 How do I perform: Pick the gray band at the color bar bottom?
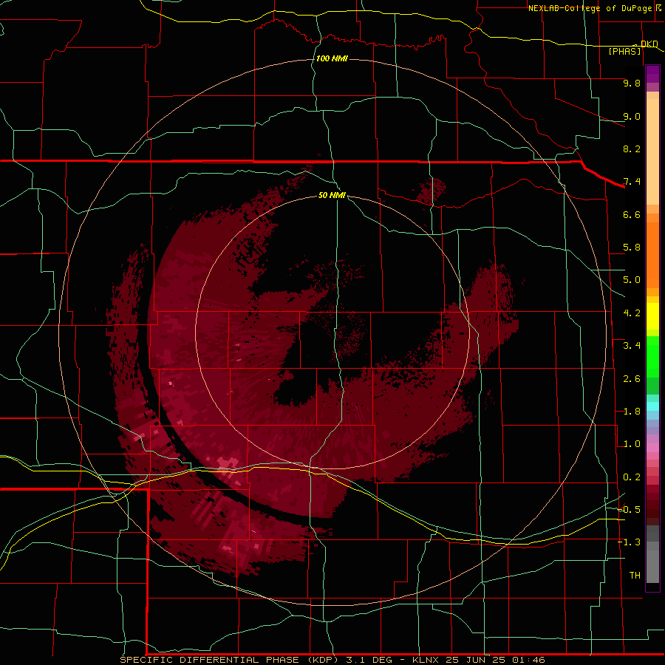click(652, 556)
